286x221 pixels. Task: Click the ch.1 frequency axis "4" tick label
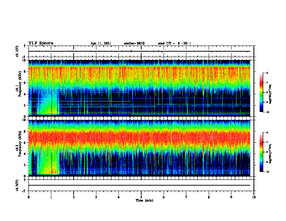pyautogui.click(x=25, y=94)
